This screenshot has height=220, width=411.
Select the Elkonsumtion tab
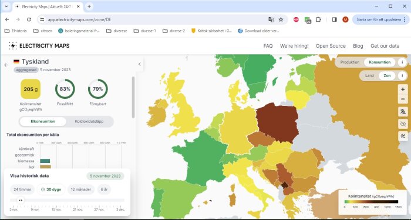point(43,122)
